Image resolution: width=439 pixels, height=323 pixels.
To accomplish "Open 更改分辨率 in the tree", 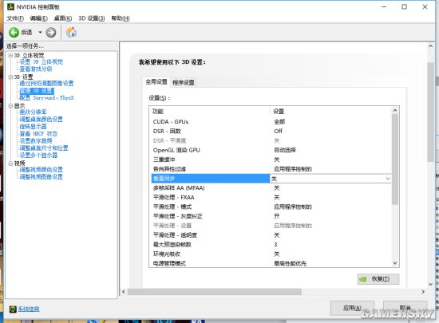I will pos(33,112).
